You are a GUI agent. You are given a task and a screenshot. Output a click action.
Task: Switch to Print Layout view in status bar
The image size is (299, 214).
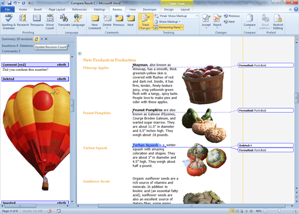(x=232, y=211)
